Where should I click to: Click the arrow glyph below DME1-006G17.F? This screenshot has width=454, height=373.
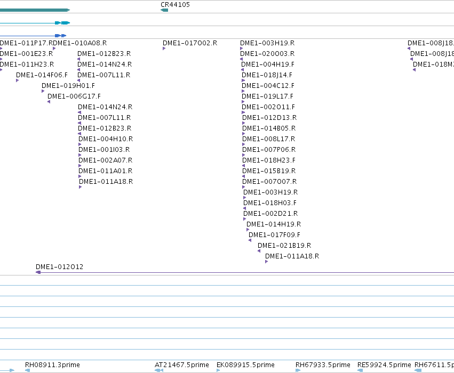coord(49,102)
